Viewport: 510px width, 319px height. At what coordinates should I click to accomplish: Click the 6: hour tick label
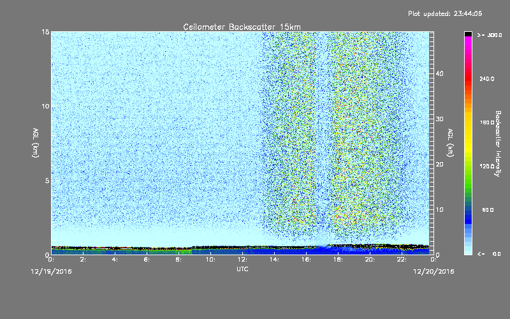tap(147, 260)
